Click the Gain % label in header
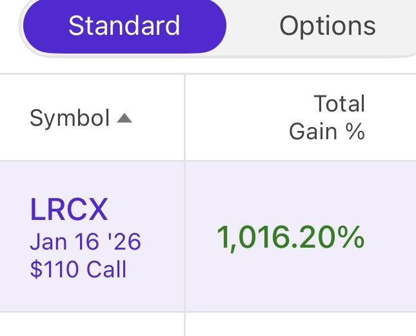Viewport: 416px width, 336px height. pos(326,132)
